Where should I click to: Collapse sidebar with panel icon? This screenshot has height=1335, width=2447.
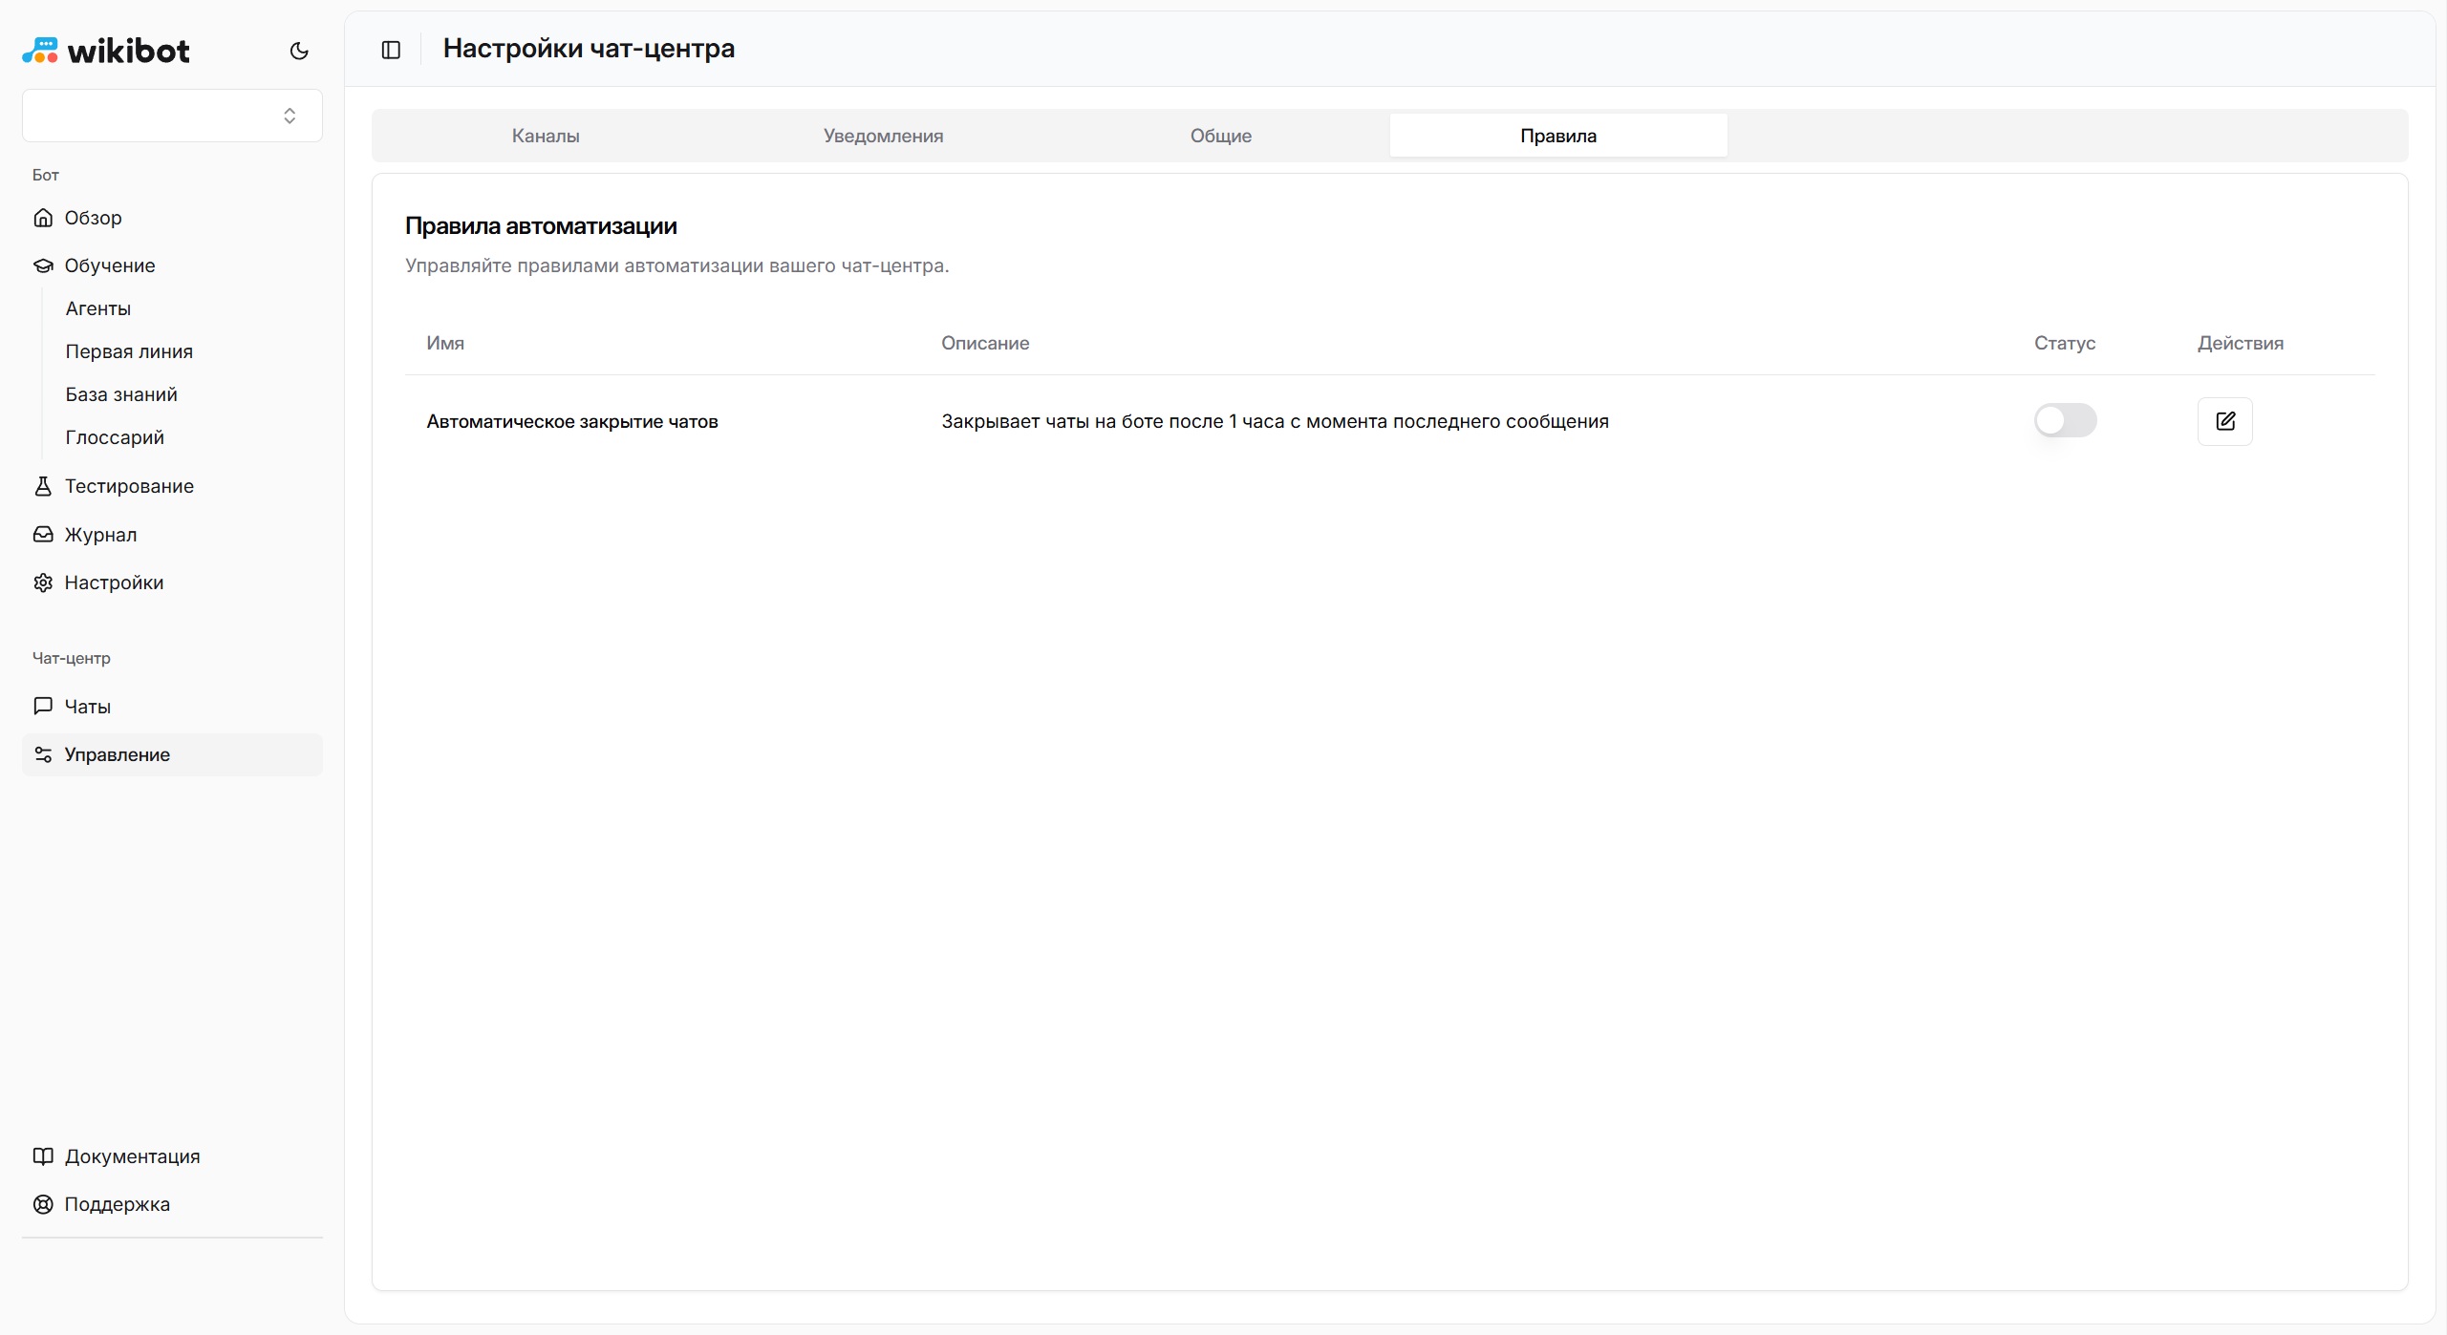pyautogui.click(x=391, y=50)
